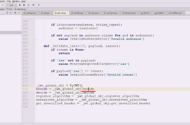Click the underlined '.encode' on line 219
The width and height of the screenshot is (190, 125).
[x=88, y=89]
